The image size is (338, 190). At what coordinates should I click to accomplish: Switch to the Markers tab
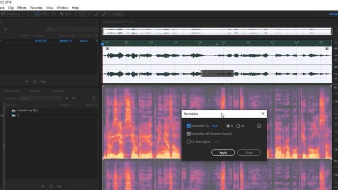point(35,91)
